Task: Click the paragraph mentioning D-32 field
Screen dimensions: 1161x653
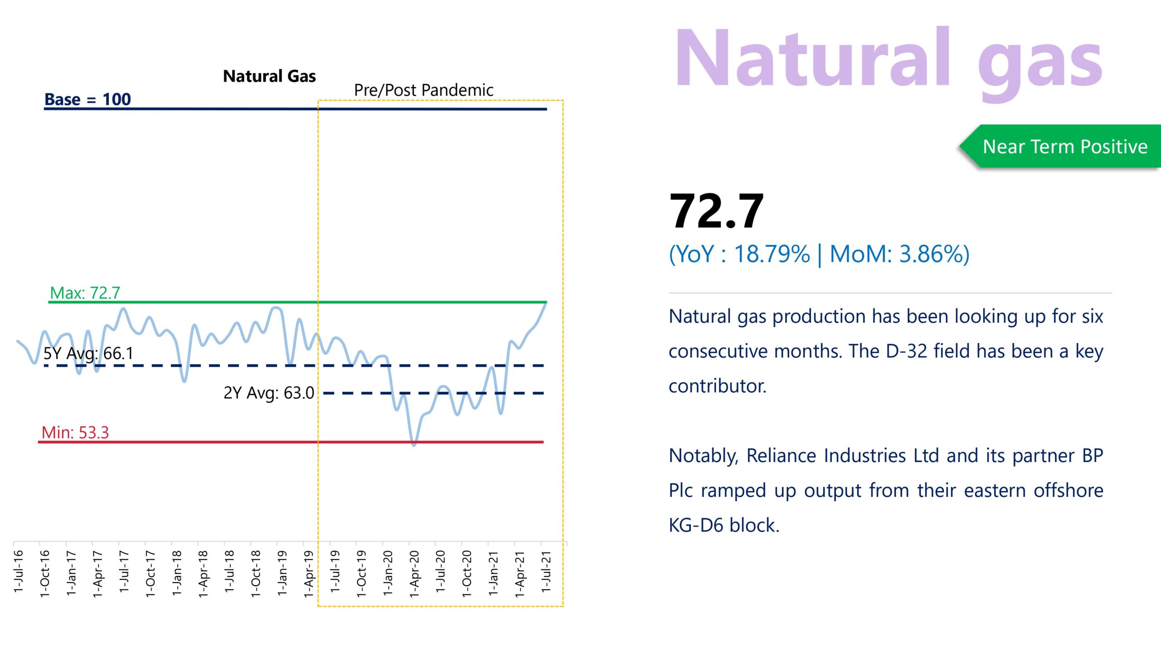Action: tap(885, 351)
